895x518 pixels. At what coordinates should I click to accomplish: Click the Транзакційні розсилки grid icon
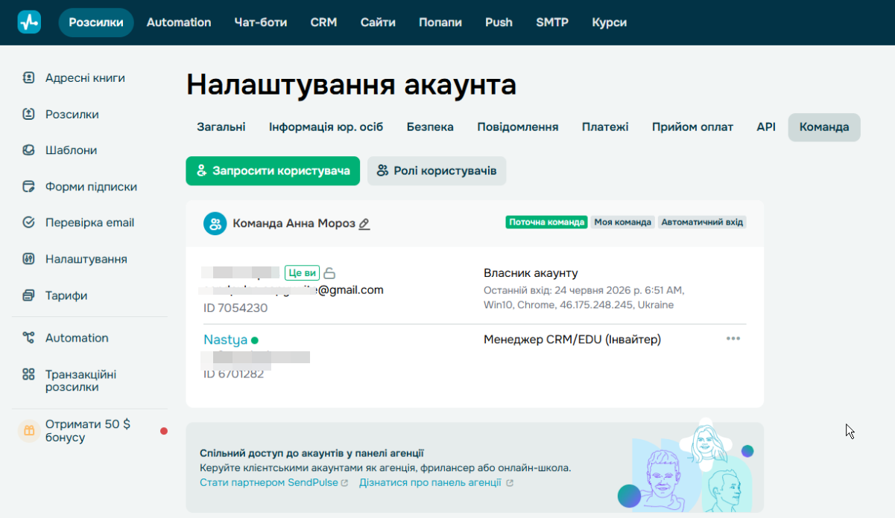[29, 374]
